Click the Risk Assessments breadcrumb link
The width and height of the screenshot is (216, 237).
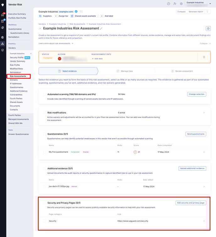click(x=78, y=24)
